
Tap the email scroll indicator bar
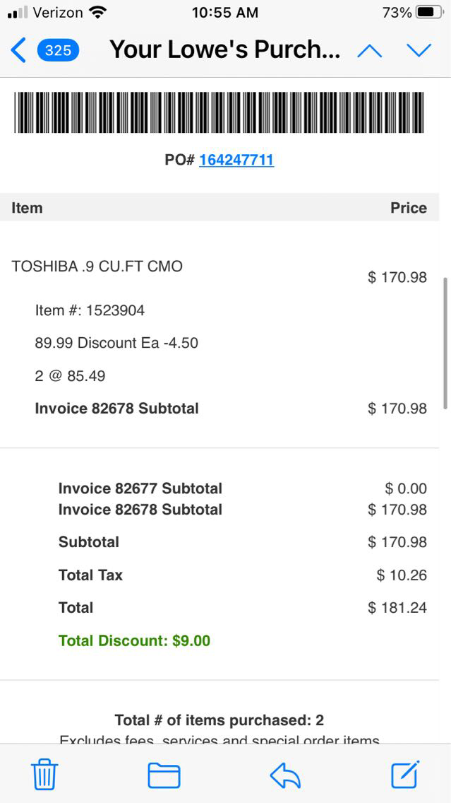(x=445, y=343)
